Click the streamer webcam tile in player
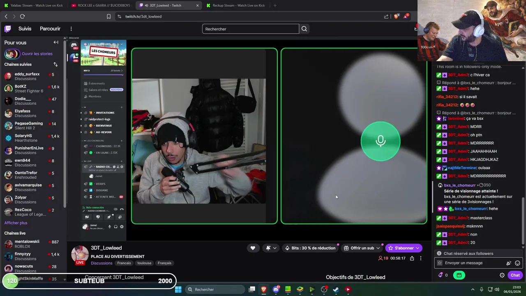Image resolution: width=526 pixels, height=296 pixels. [204, 136]
